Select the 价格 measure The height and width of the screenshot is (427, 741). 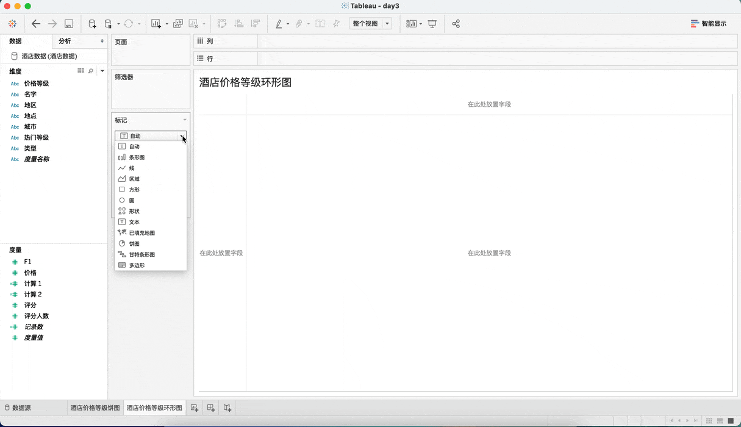click(30, 273)
